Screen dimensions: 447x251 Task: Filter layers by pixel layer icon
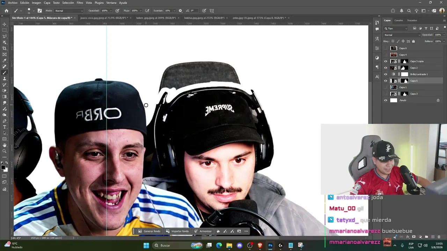tap(415, 28)
